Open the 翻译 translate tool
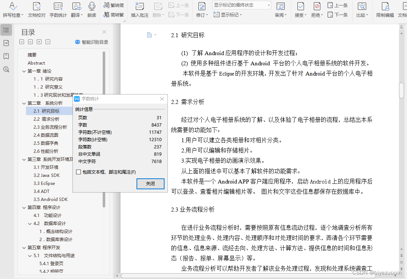 (76, 9)
